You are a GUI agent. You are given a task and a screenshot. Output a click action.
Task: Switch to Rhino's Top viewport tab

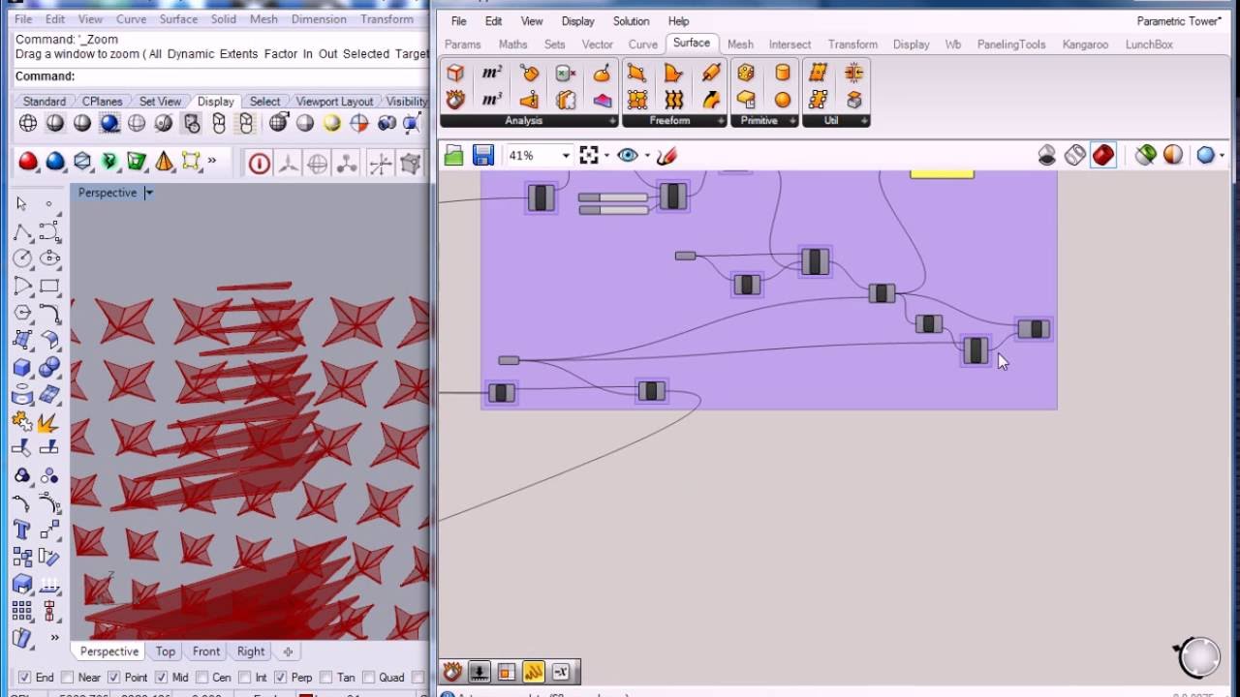pos(166,652)
